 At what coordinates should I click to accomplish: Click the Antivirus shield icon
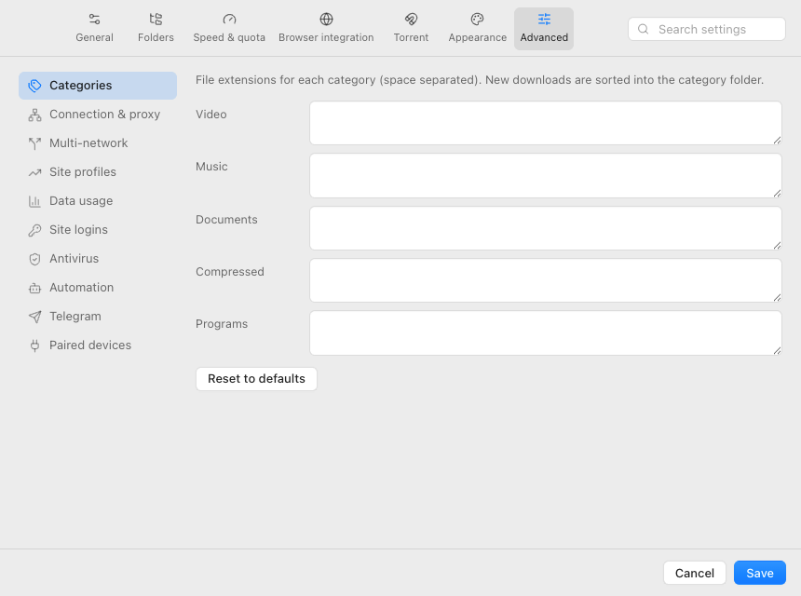(34, 259)
